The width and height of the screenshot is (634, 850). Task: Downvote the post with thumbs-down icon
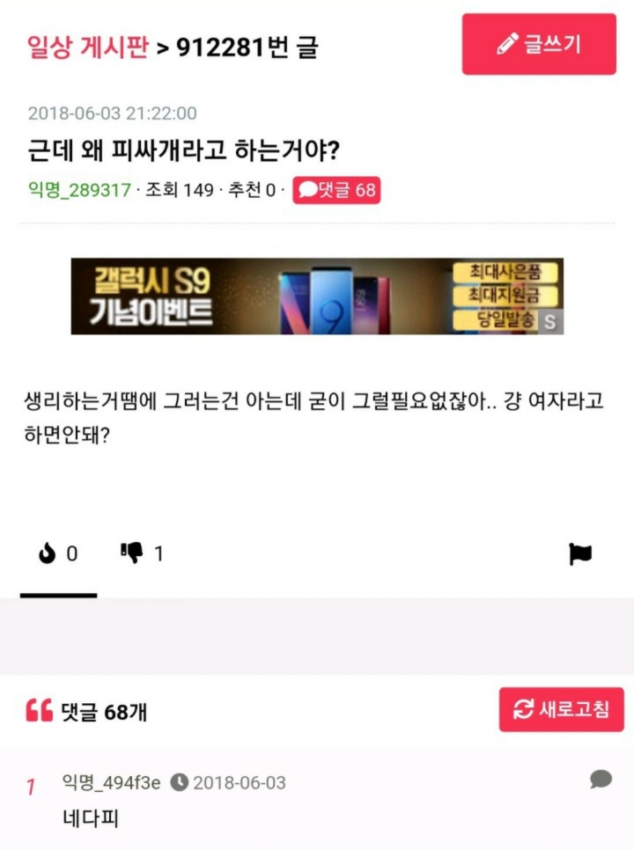[x=131, y=553]
